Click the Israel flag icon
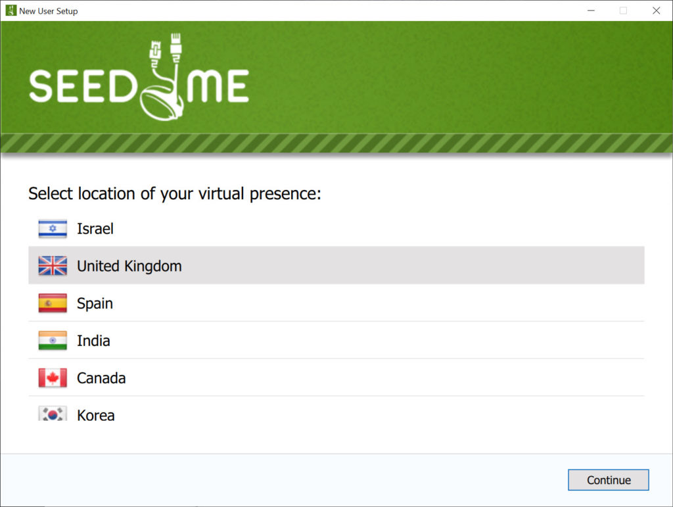 click(53, 229)
